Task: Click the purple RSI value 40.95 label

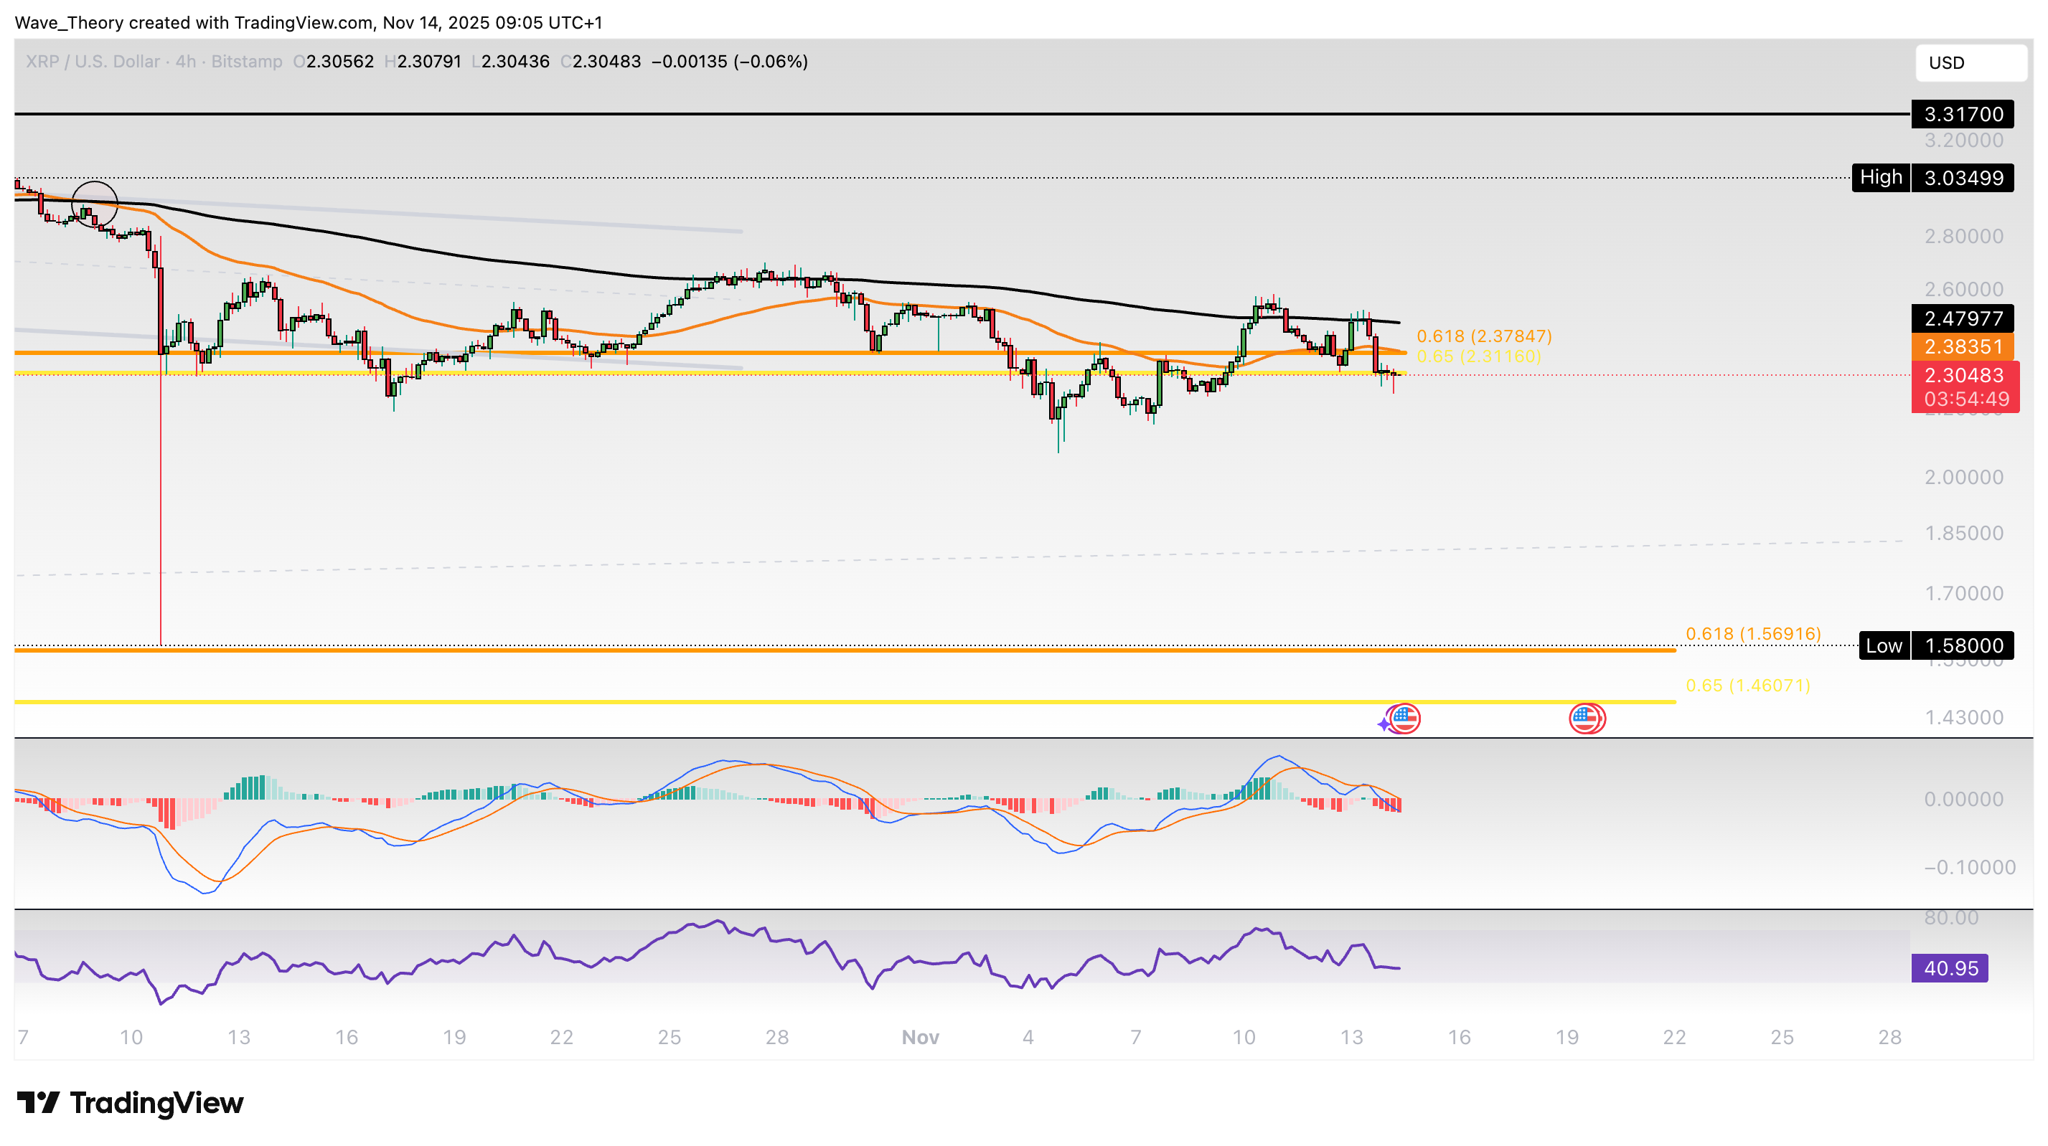Action: 1949,968
